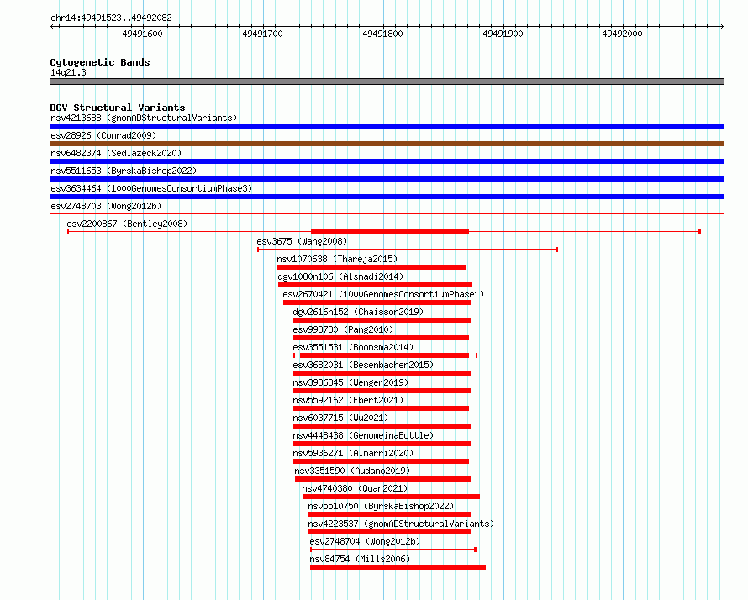Click the red bar under nsv4740380

391,497
